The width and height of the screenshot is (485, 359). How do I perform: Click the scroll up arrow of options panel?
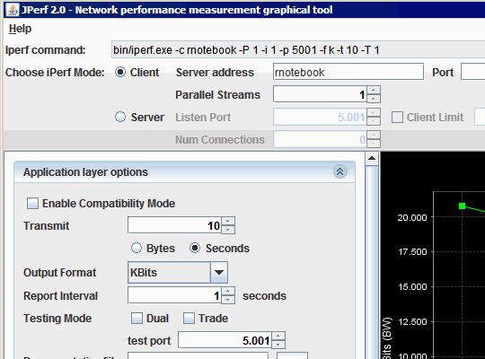point(372,158)
